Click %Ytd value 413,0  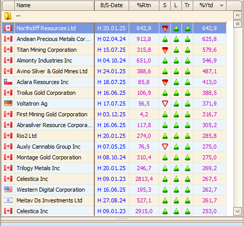click(209, 82)
